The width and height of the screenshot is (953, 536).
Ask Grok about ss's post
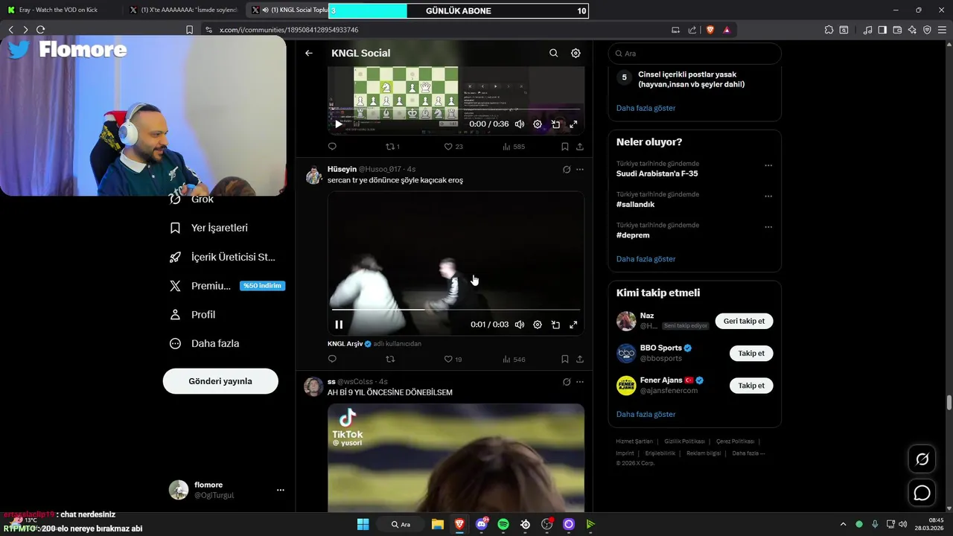coord(567,382)
